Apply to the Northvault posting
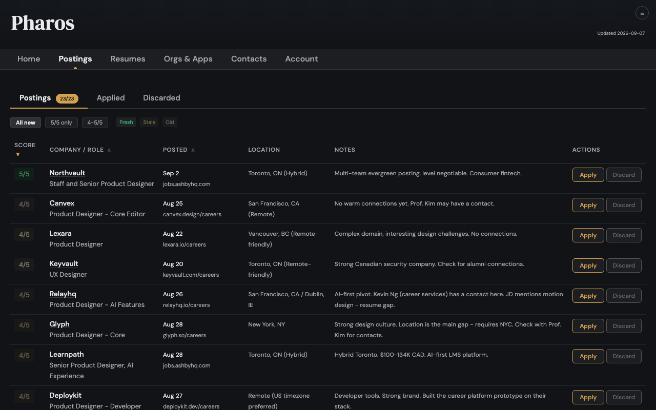Viewport: 656px width, 410px height. point(588,175)
